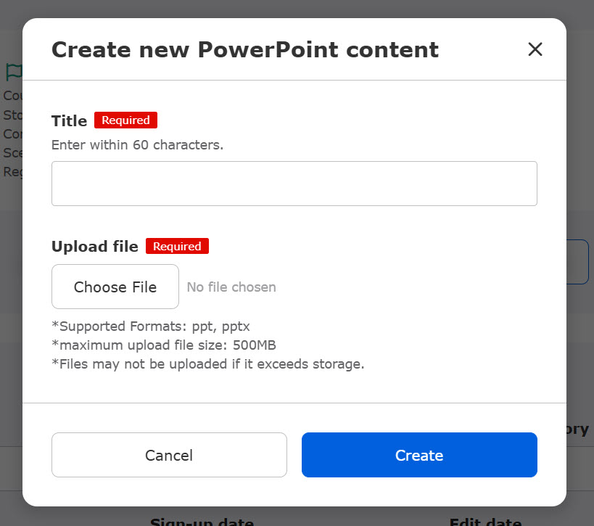Close the Create new PowerPoint content dialog
This screenshot has height=526, width=594.
(x=535, y=49)
